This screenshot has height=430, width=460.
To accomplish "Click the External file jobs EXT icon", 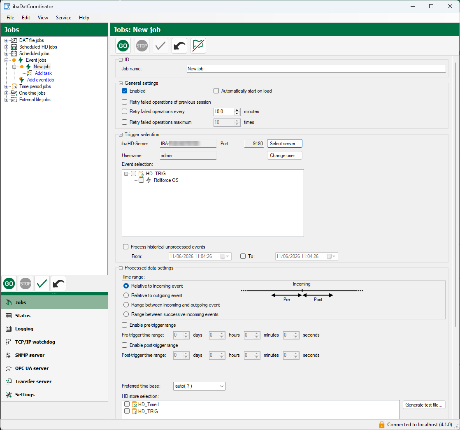I will point(14,100).
